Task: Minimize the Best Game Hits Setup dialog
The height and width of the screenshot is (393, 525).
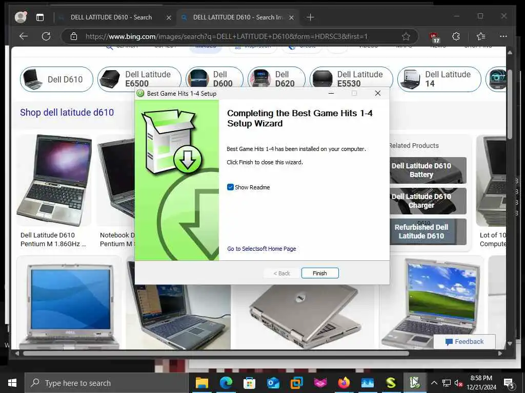Action: coord(331,93)
